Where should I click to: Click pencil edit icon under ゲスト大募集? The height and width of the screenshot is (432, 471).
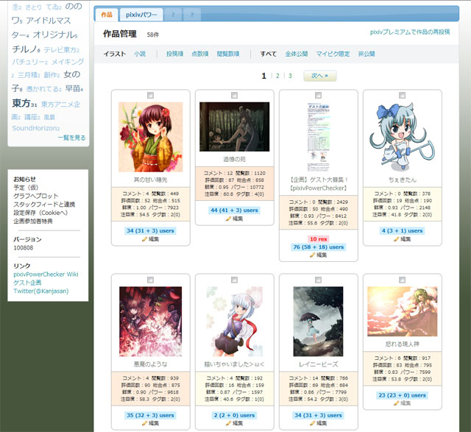[312, 255]
